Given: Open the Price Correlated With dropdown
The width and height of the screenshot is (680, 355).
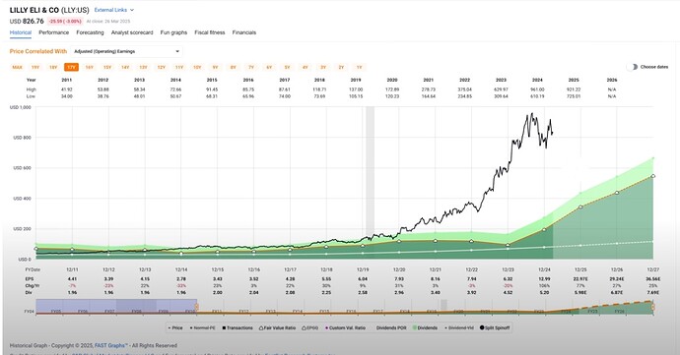Looking at the screenshot, I should [126, 51].
